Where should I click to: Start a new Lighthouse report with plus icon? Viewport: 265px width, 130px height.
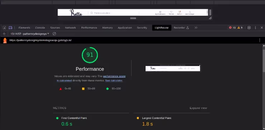click(4, 34)
